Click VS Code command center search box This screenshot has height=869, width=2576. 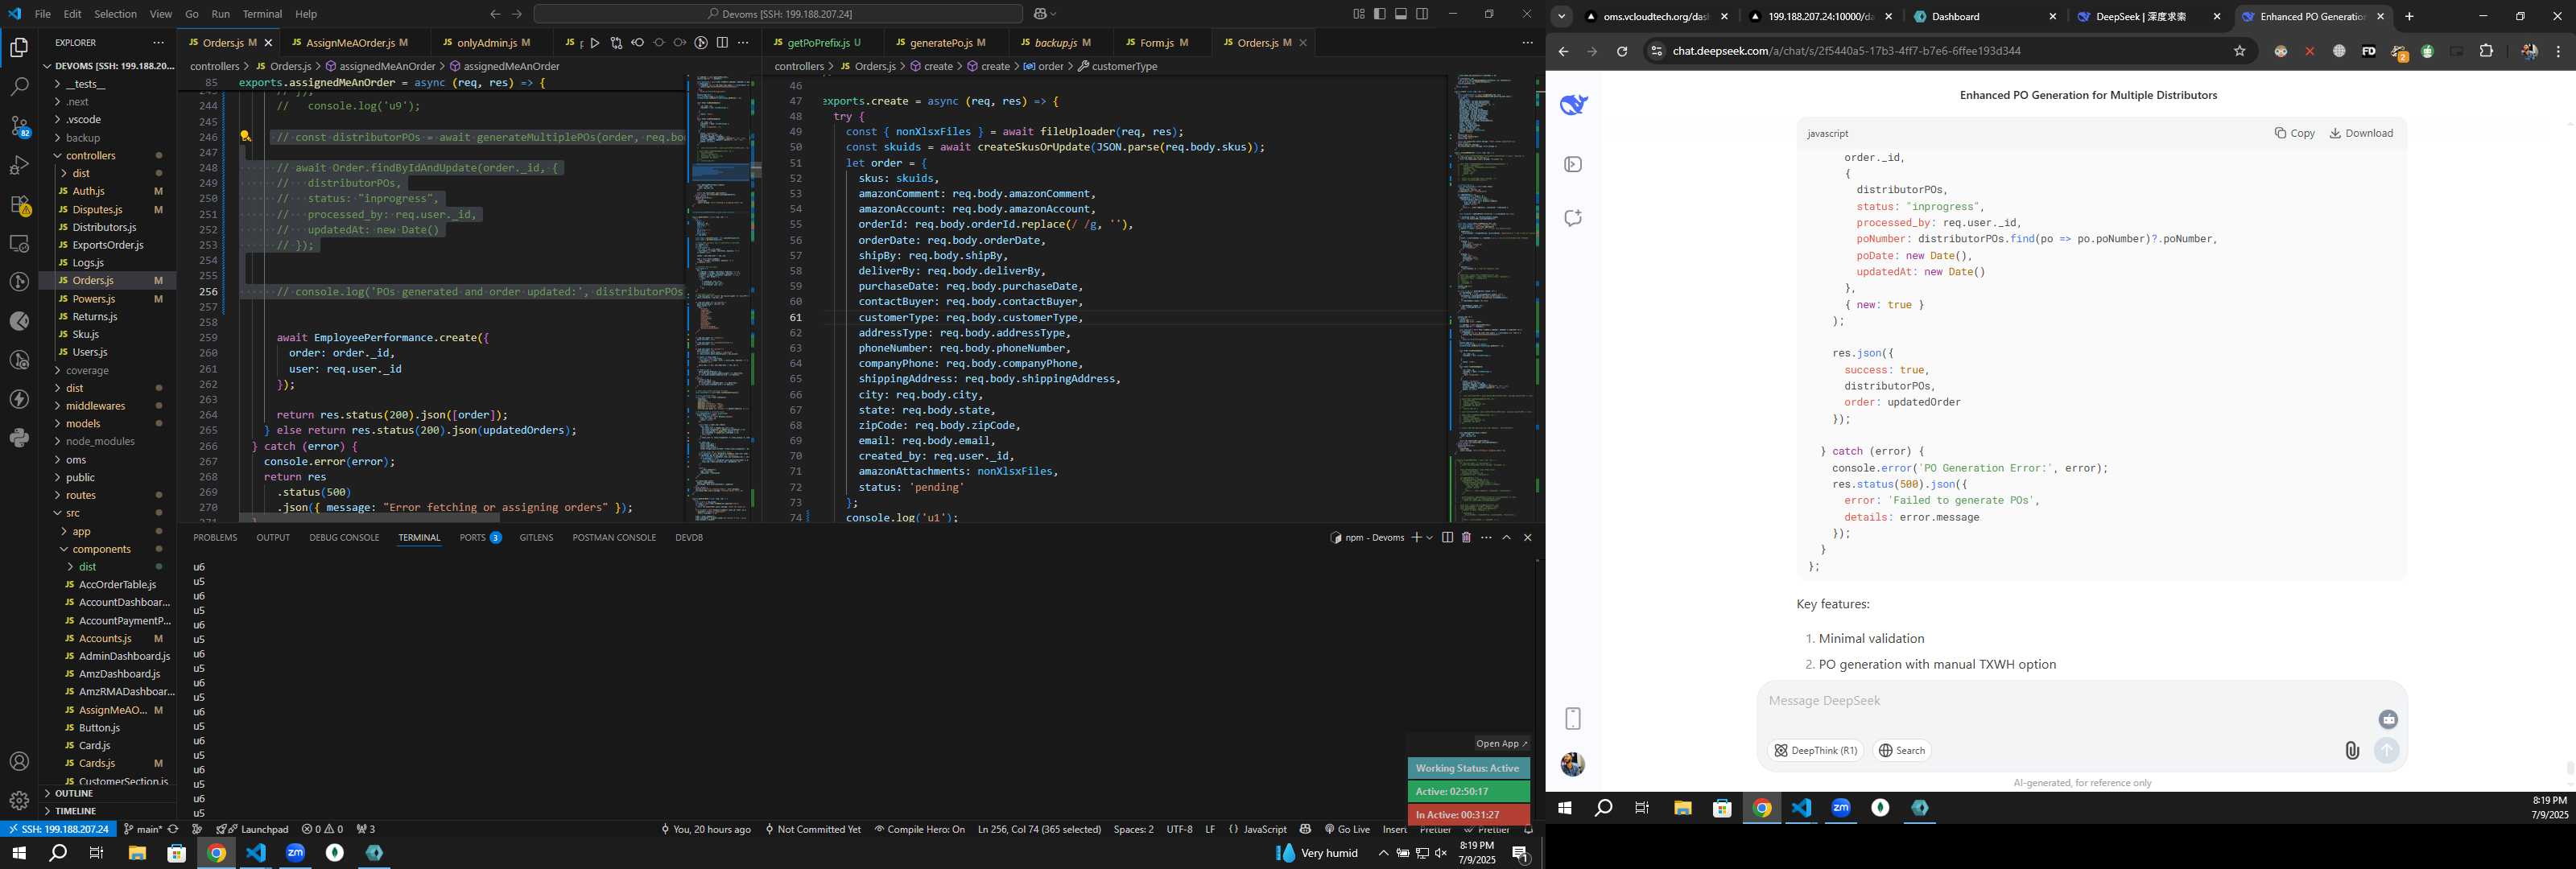[x=778, y=14]
